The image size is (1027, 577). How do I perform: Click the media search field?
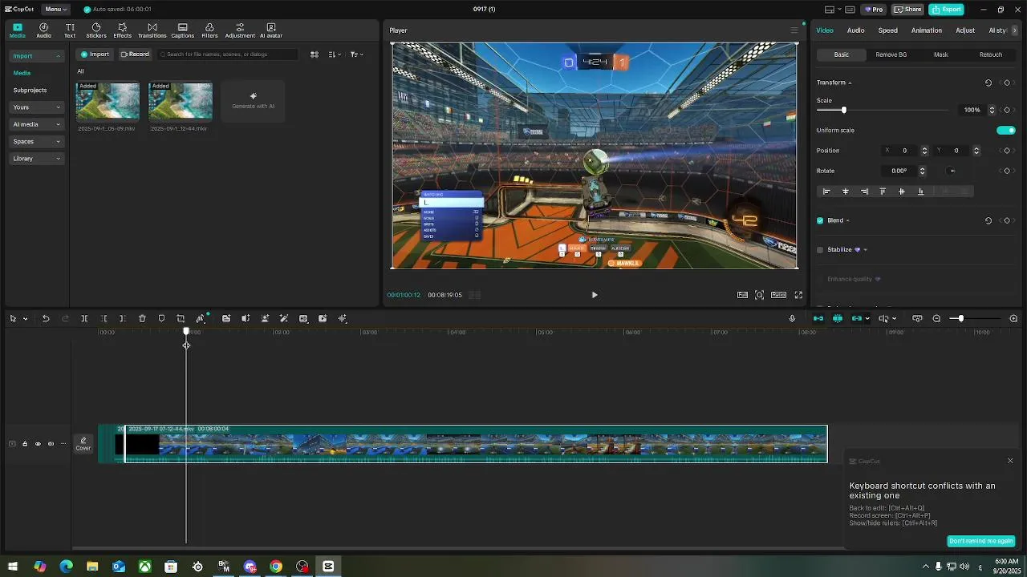[229, 54]
